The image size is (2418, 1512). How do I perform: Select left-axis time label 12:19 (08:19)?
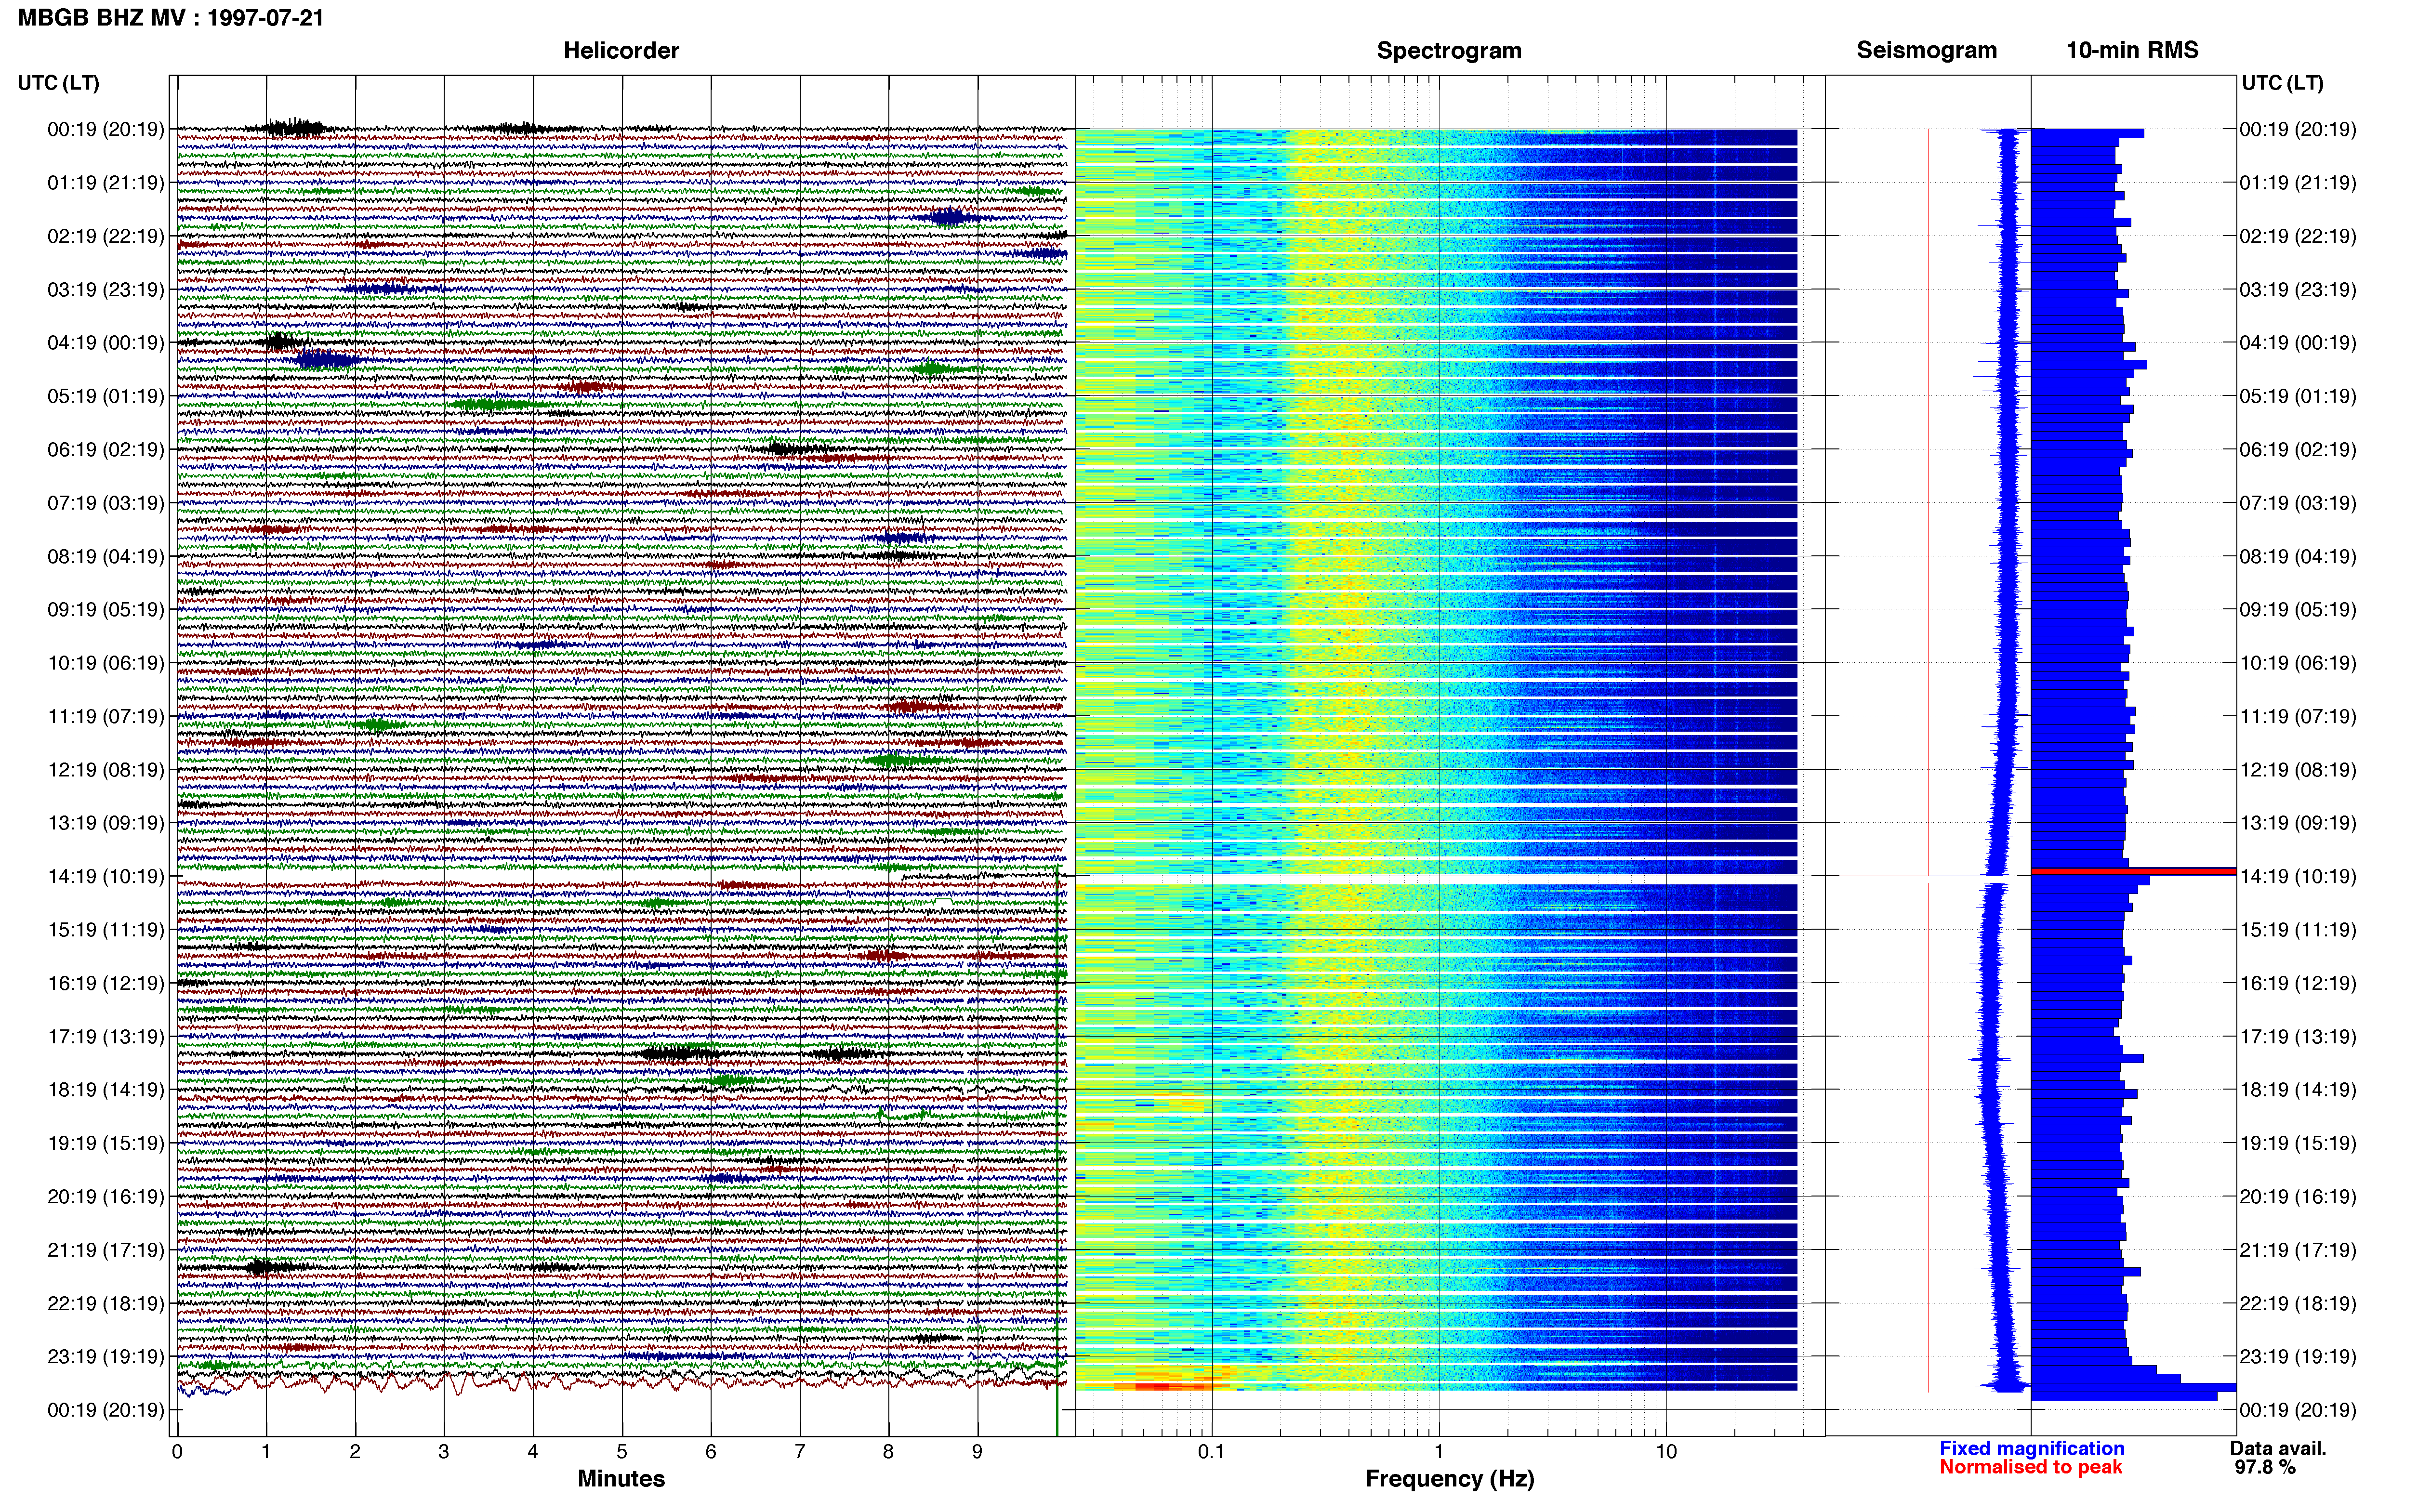point(106,770)
